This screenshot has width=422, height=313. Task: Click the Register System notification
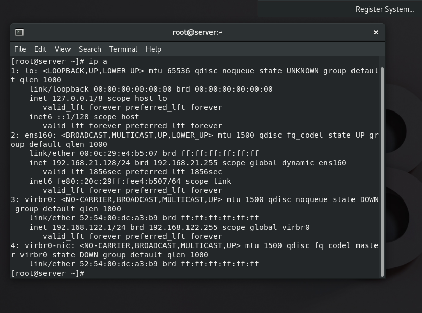pyautogui.click(x=385, y=9)
